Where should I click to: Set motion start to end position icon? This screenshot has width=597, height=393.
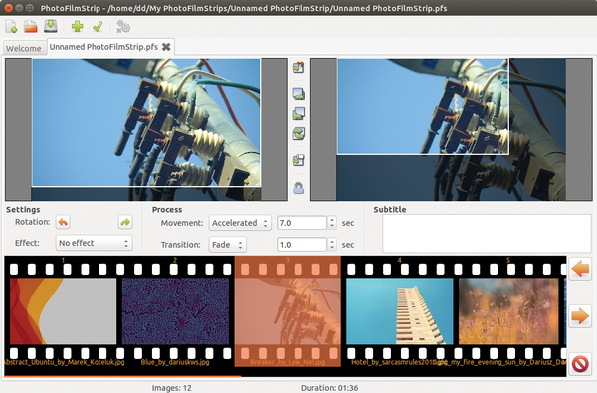click(298, 94)
